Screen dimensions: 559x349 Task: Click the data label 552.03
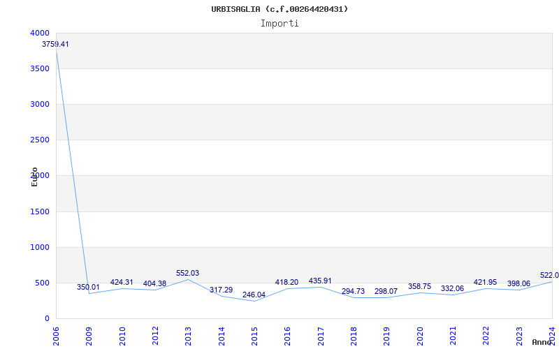pyautogui.click(x=187, y=273)
